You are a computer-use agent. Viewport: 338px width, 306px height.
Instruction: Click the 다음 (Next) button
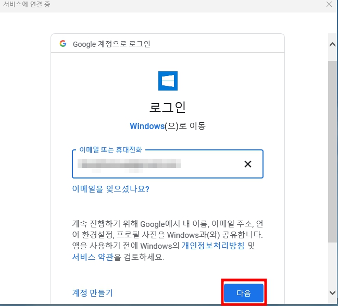click(x=244, y=293)
